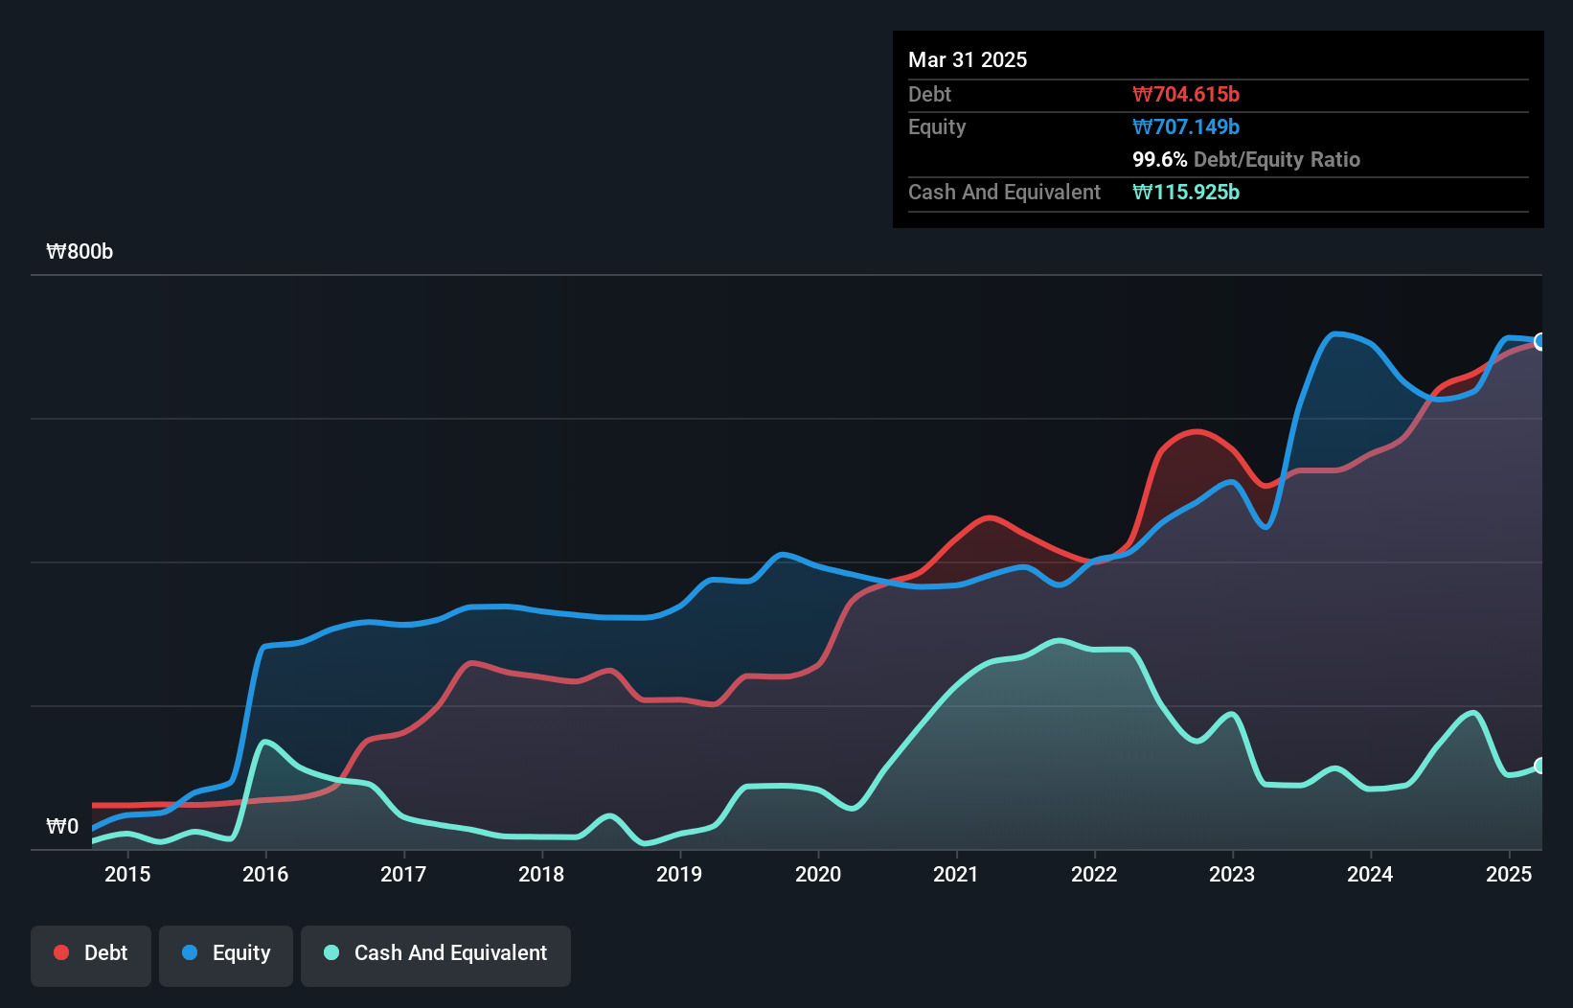Toggle the Equity series legend button
Image resolution: width=1573 pixels, height=1008 pixels.
tap(226, 955)
